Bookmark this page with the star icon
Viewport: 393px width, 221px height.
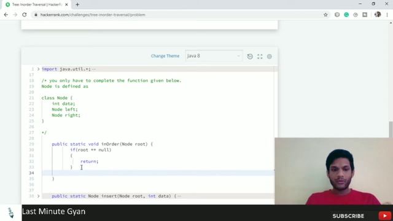click(x=325, y=15)
